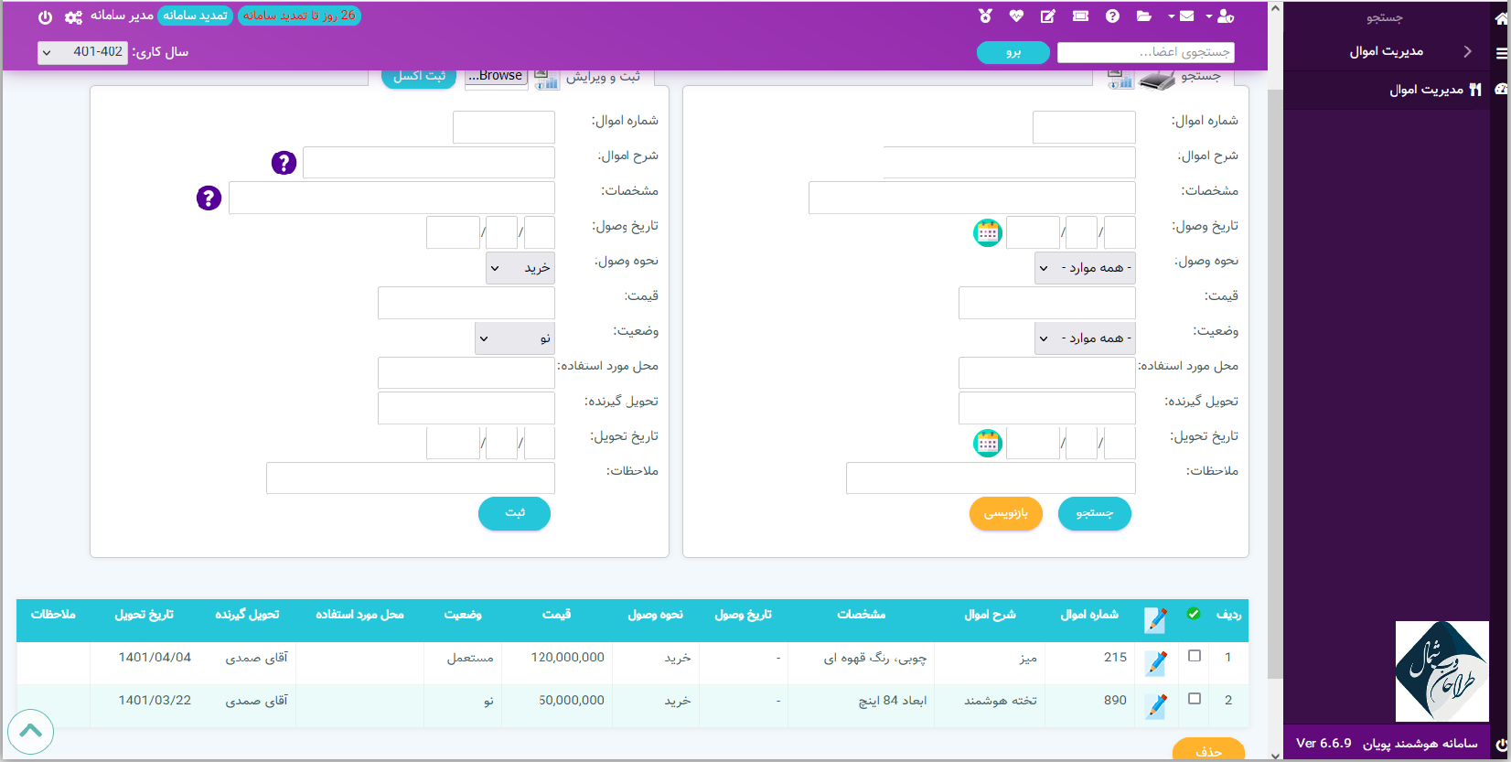Open the وضعیت dropdown in the search panel
Image resolution: width=1511 pixels, height=762 pixels.
click(x=1085, y=338)
